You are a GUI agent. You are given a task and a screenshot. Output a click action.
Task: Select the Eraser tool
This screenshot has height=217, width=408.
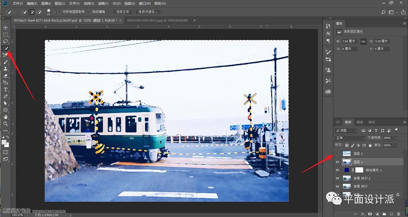click(5, 76)
